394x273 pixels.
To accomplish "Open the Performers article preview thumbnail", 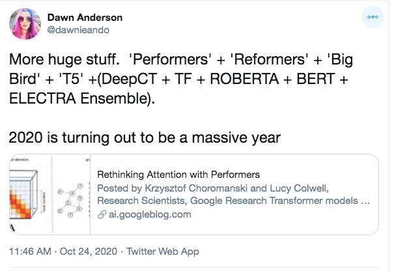I will [49, 194].
